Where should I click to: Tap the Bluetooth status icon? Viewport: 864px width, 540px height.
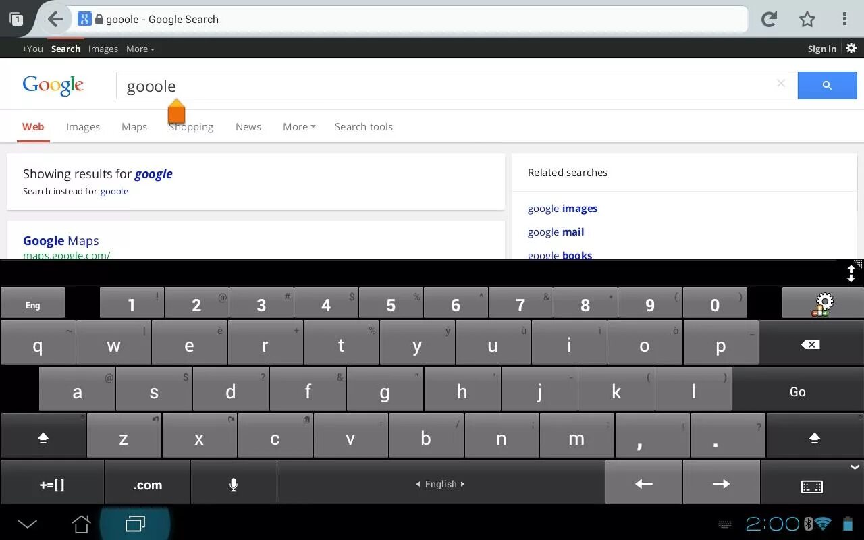[x=808, y=524]
